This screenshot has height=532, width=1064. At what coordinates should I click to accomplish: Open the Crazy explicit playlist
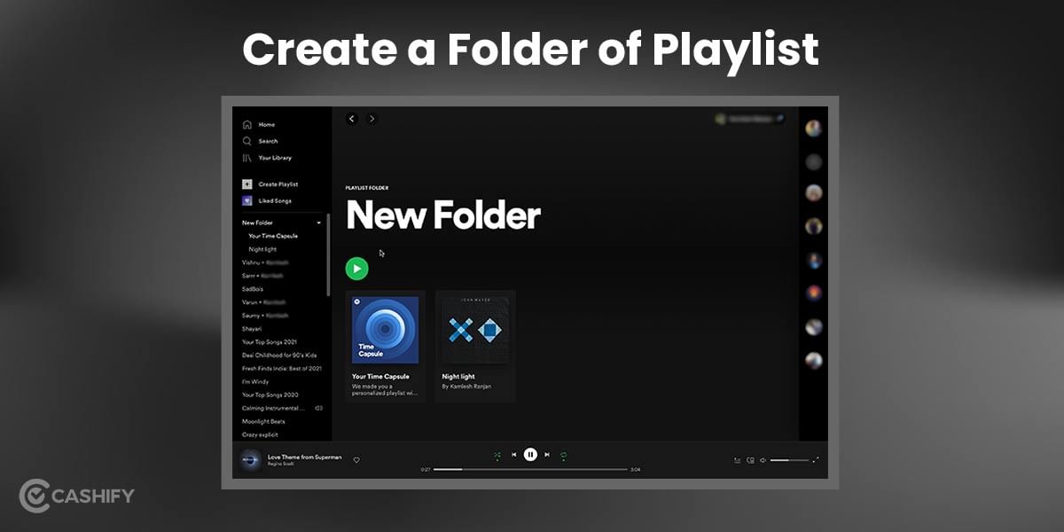260,434
